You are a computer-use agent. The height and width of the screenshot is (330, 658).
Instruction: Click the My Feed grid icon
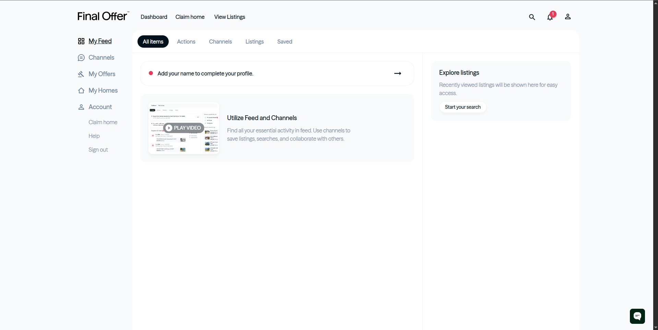click(x=81, y=41)
